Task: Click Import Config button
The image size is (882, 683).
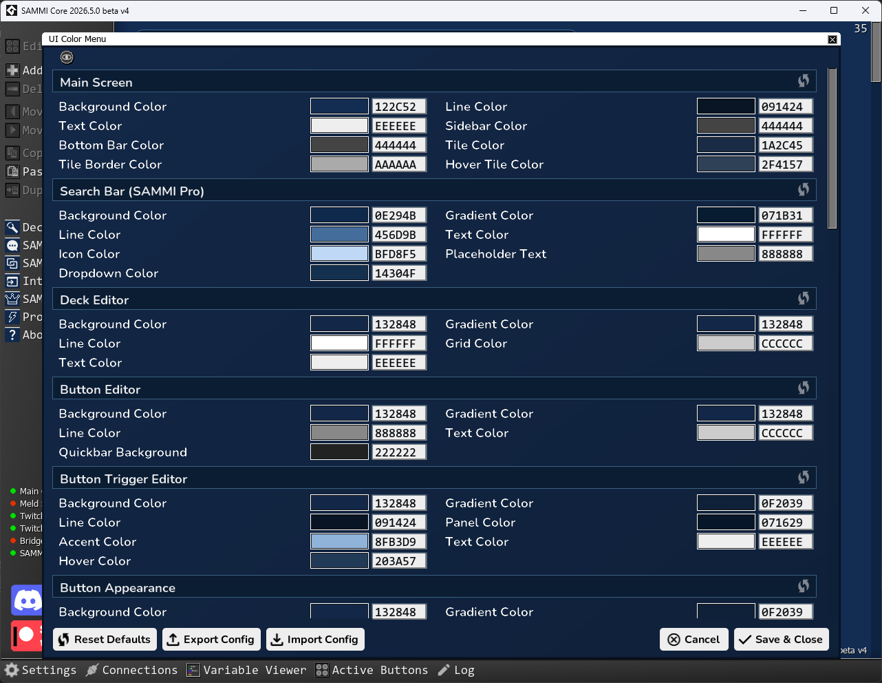Action: (x=316, y=640)
